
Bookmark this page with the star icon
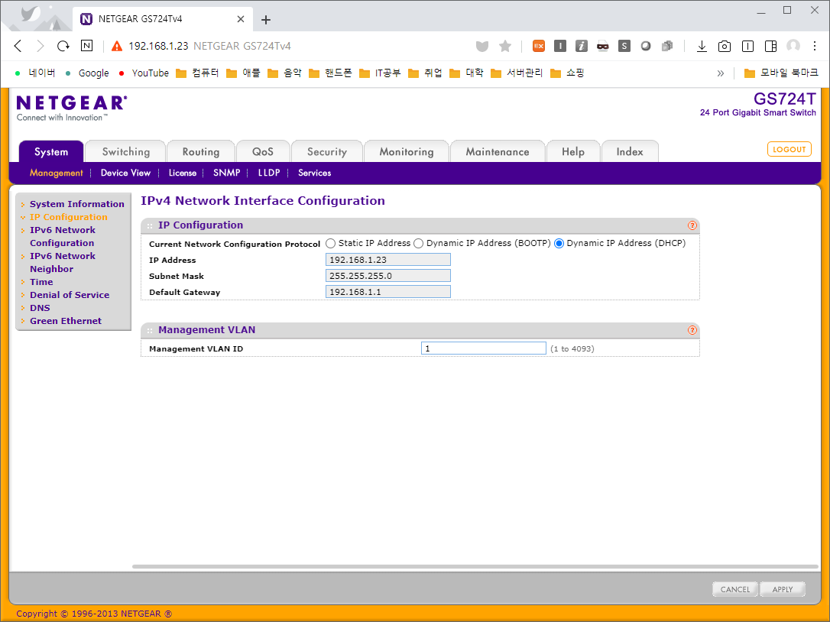[505, 46]
